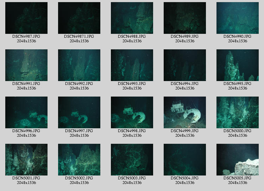Viewport: 264px width, 191px height.
Task: Click 2048x1536 dimensions under DSCN5001.JPG
Action: tap(26, 183)
